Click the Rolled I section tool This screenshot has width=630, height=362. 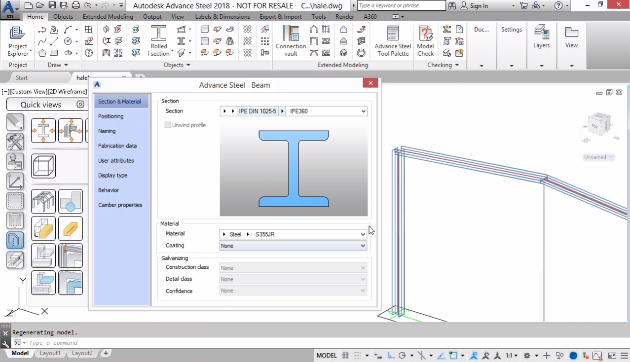click(159, 41)
